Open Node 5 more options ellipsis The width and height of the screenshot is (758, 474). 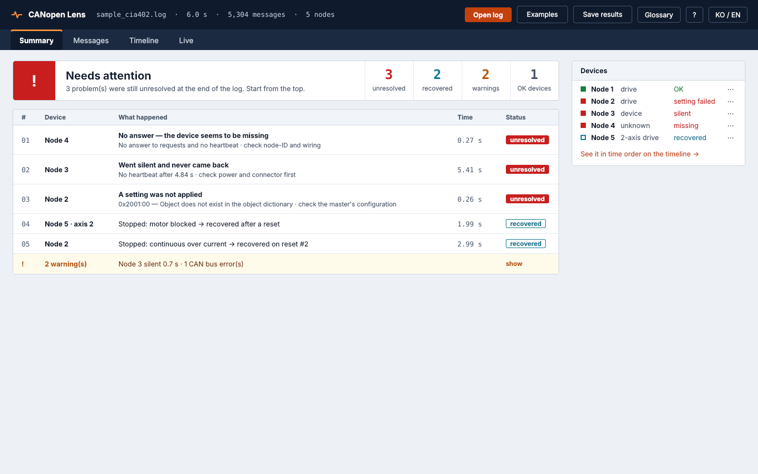click(731, 138)
